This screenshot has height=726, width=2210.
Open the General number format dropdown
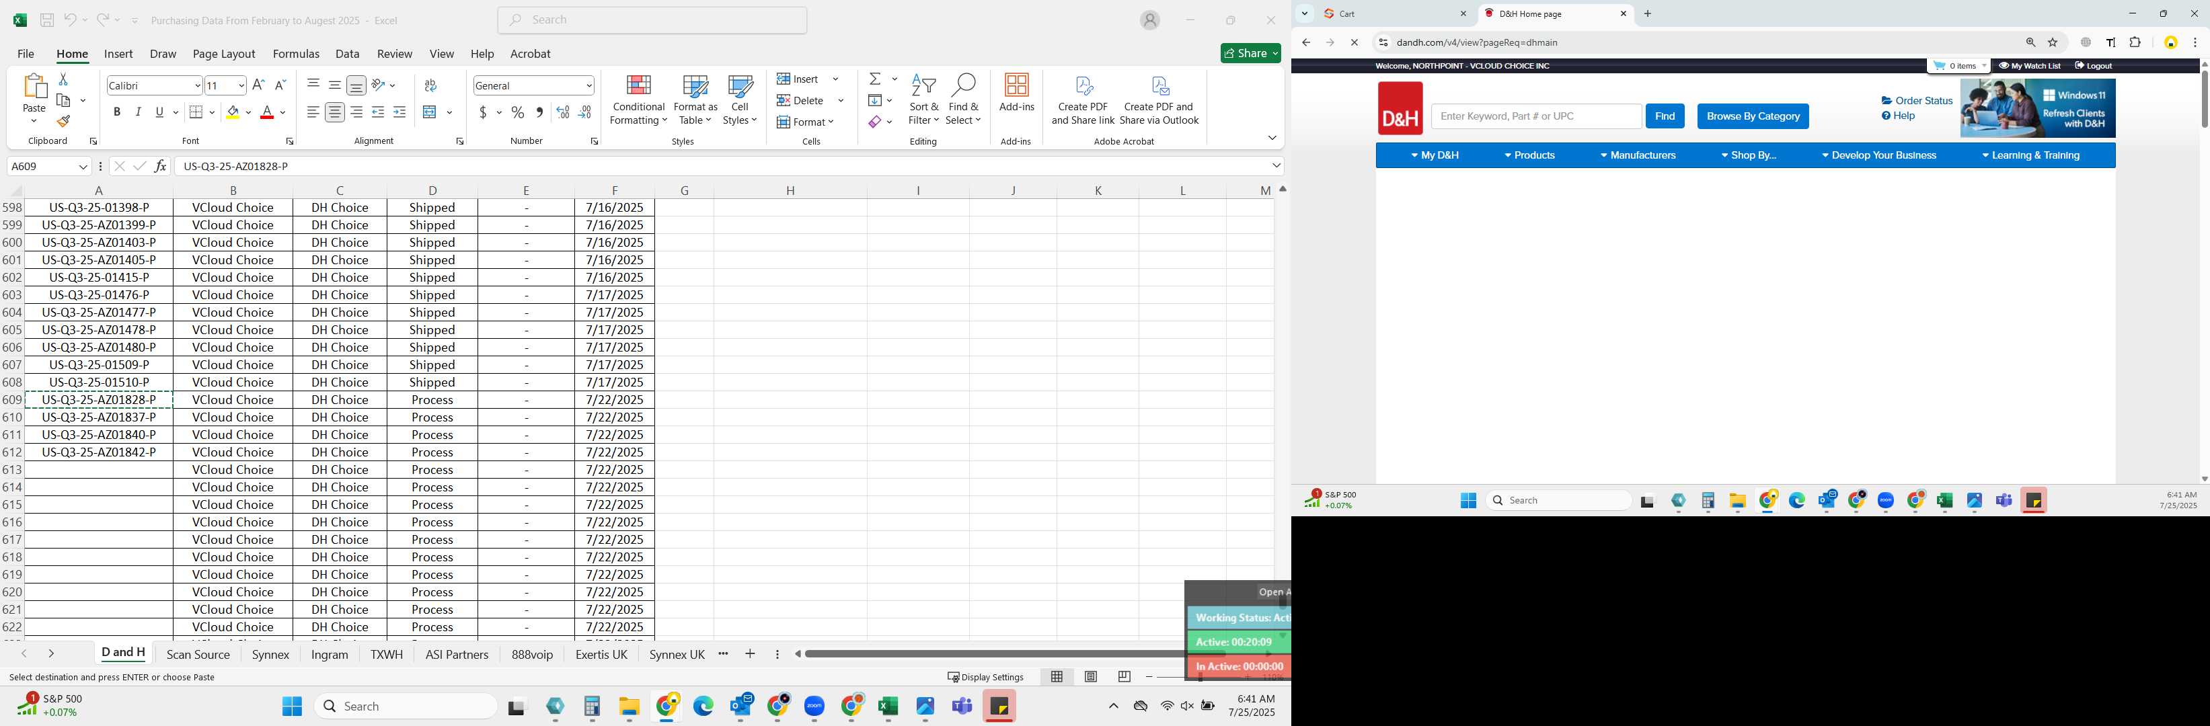[588, 86]
